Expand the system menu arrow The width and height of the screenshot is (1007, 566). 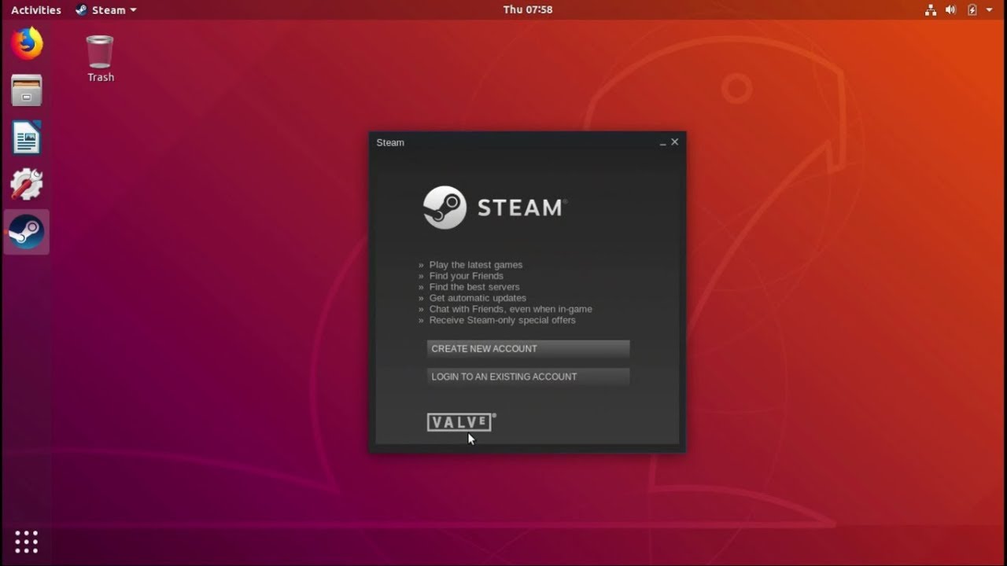990,10
